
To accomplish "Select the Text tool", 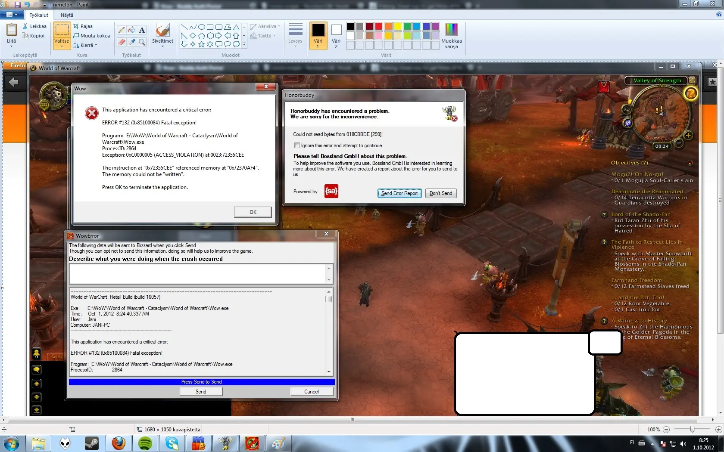I will point(142,30).
